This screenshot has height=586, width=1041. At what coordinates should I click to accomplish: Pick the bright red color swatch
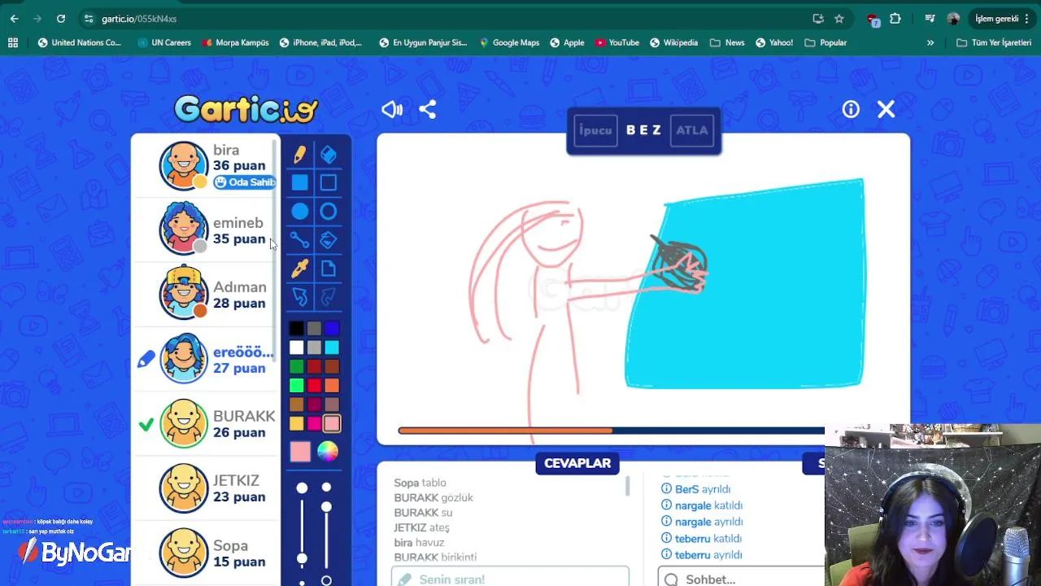pyautogui.click(x=314, y=386)
